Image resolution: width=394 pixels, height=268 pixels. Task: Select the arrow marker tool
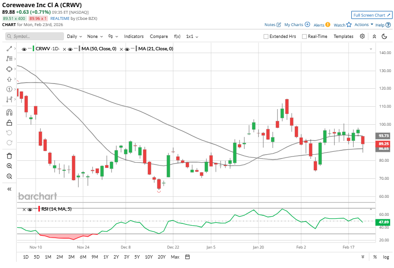pos(9,79)
